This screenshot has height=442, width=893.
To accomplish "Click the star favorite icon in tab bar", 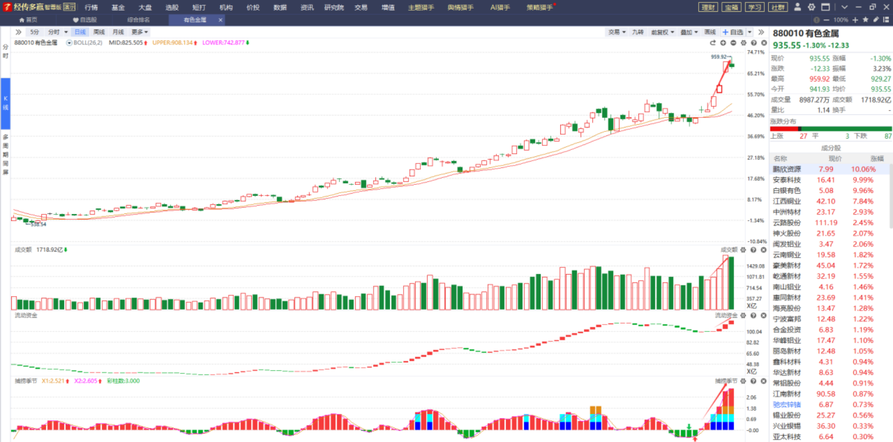I will pos(865,20).
